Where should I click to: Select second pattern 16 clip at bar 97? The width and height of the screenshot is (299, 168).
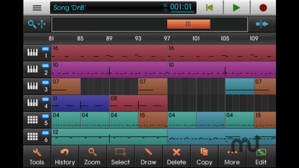click(x=222, y=53)
